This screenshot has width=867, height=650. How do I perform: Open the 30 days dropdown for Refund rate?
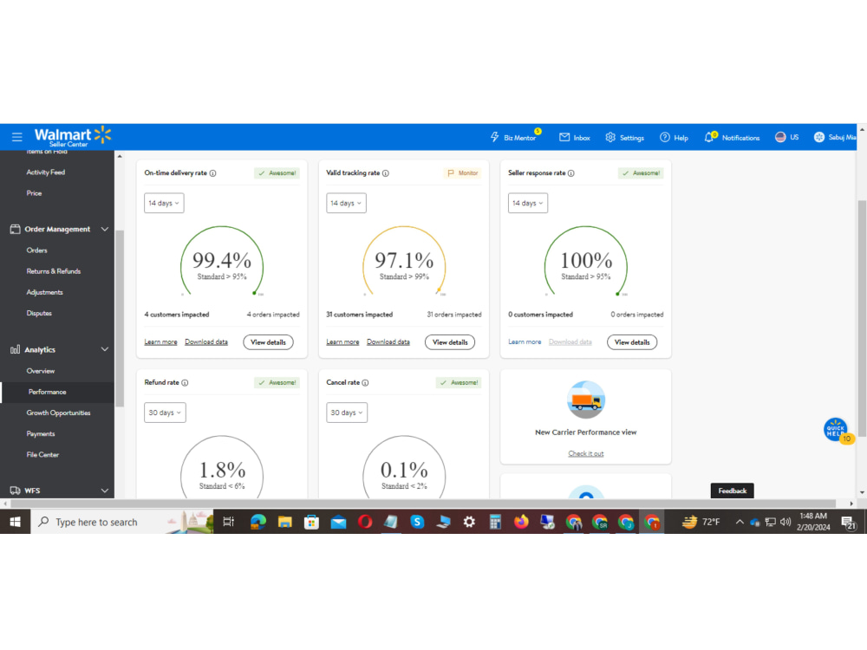tap(165, 413)
